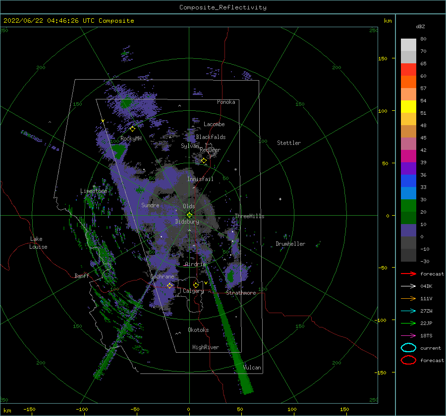This screenshot has height=416, width=446.
Task: Click the Strathmore label
Action: 241,293
